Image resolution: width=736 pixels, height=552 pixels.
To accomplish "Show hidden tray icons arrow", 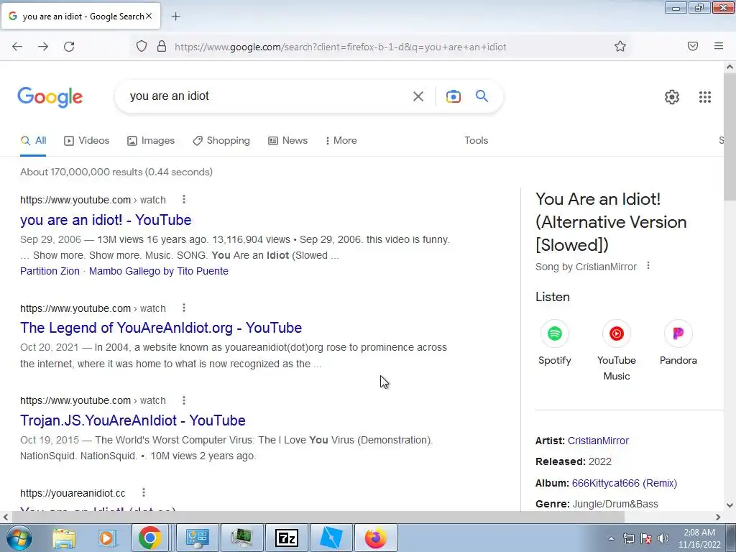I will tap(611, 538).
